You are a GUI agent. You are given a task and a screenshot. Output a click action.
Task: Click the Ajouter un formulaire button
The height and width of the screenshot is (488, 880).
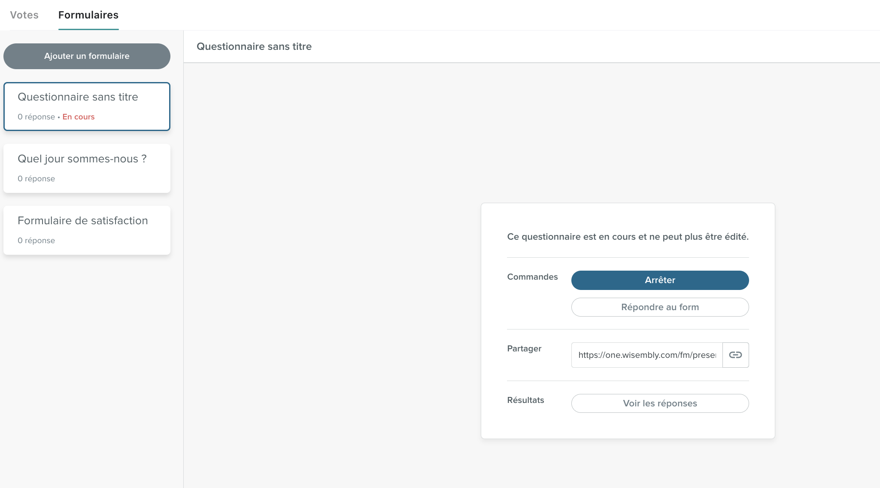[87, 56]
